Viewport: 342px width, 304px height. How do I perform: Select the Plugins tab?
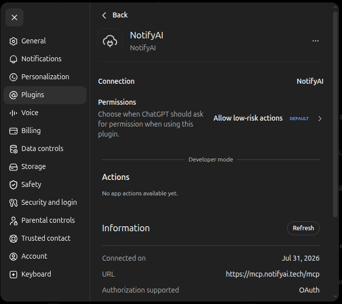(x=45, y=95)
